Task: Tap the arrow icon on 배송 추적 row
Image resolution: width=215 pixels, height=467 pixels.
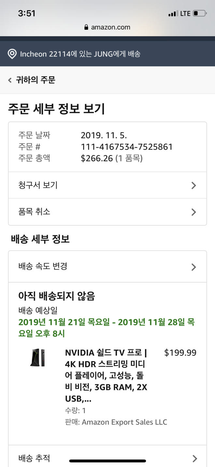Action: click(194, 458)
